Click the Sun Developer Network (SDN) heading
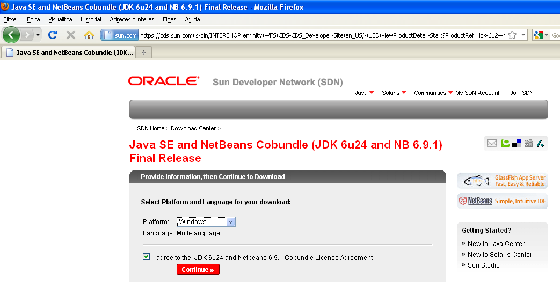Viewport: 560px width, 282px height. (x=278, y=82)
